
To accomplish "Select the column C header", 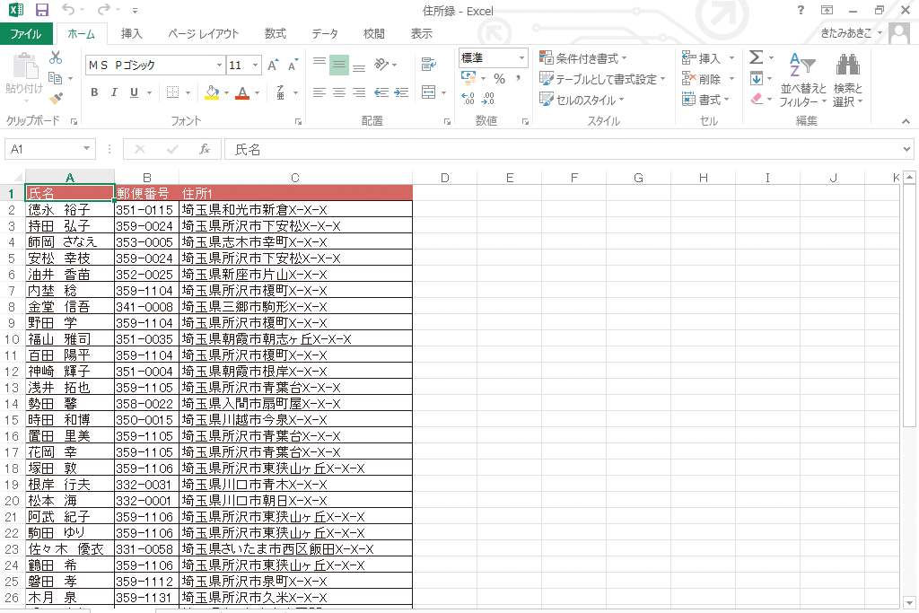I will [295, 178].
